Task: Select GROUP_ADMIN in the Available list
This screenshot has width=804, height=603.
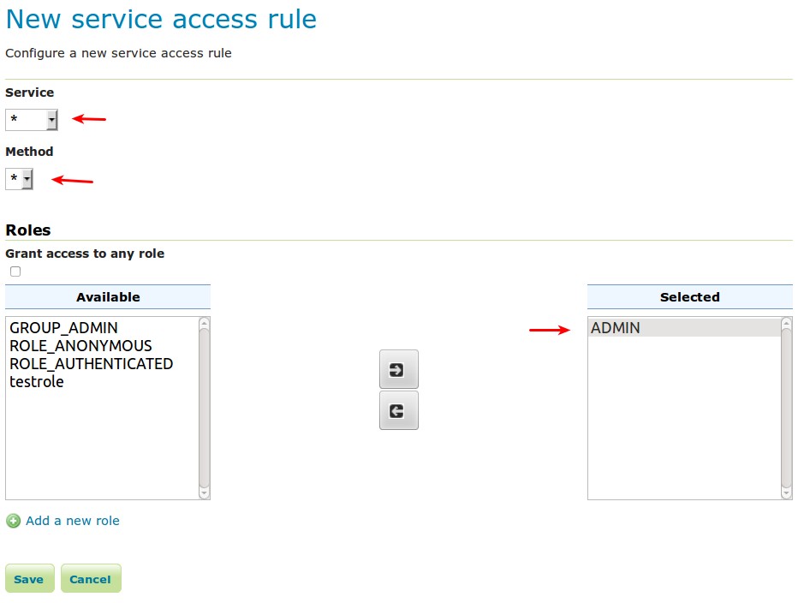Action: click(x=63, y=328)
